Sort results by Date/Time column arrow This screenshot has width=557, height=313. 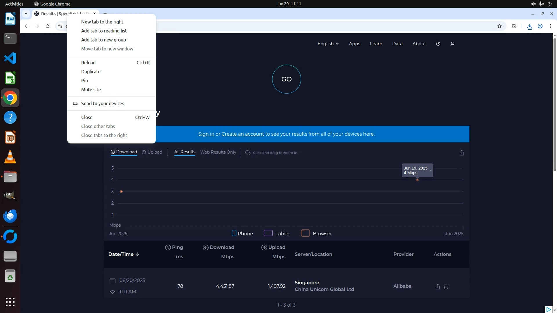(x=137, y=254)
